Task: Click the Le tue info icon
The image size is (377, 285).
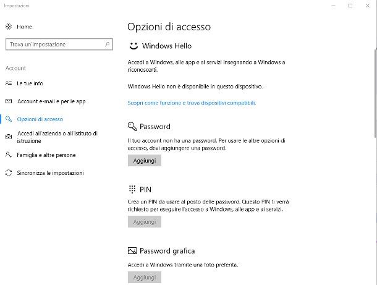Action: click(9, 83)
